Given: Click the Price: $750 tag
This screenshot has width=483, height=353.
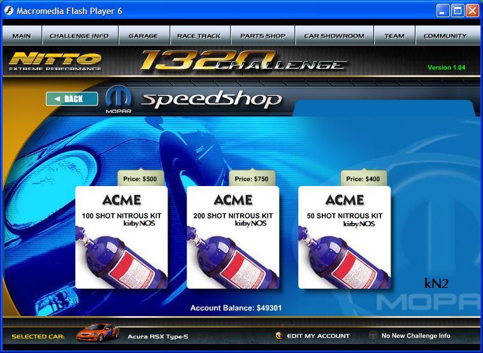Looking at the screenshot, I should [x=252, y=178].
